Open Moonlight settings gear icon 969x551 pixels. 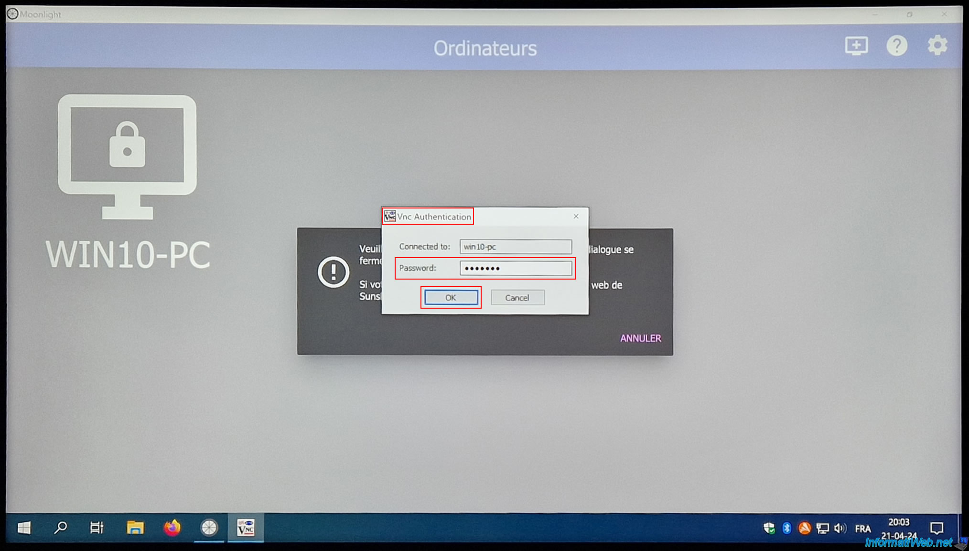937,46
